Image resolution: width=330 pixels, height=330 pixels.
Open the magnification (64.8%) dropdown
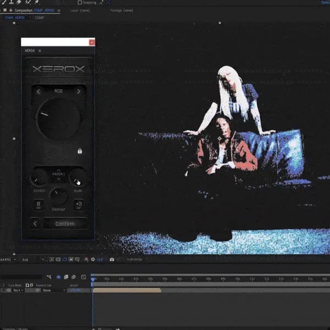coord(8,259)
